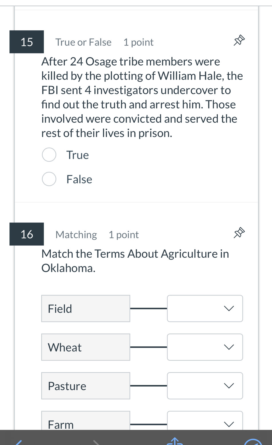The image size is (272, 445).
Task: Open the dropdown matching Wheat
Action: 205,347
